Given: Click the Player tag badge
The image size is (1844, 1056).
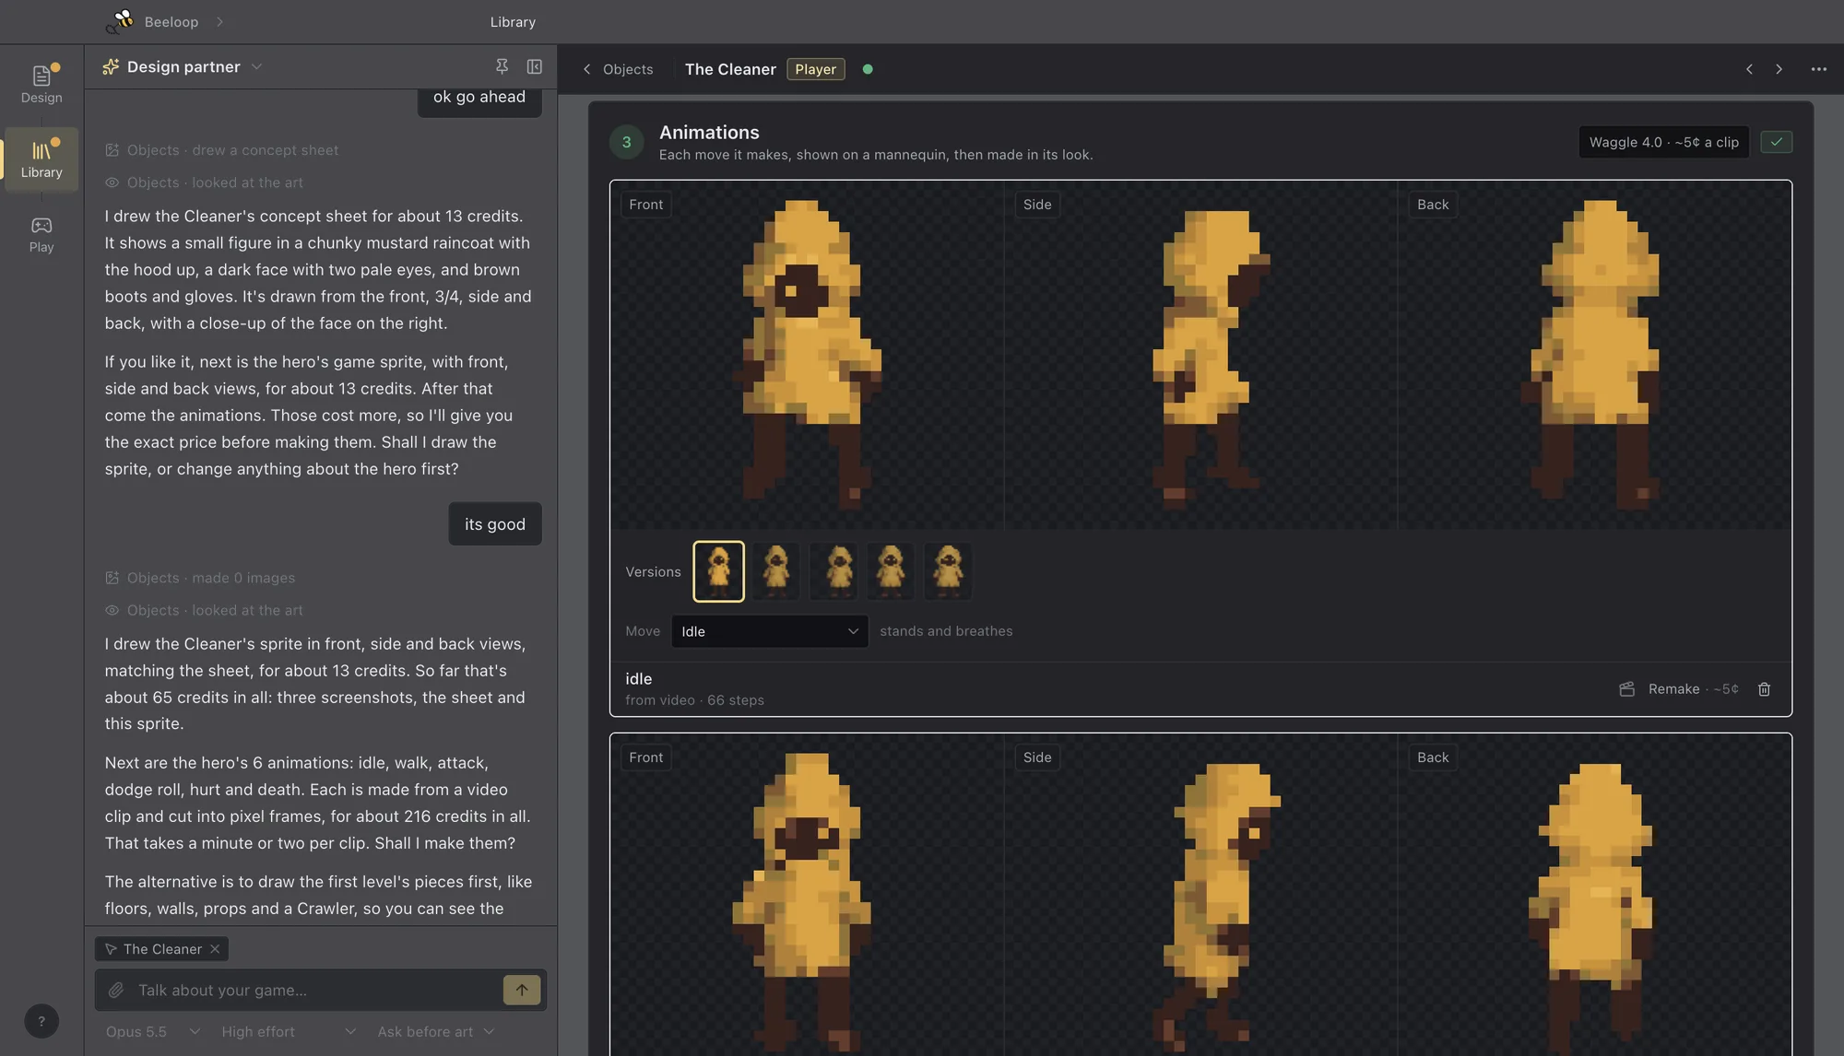Looking at the screenshot, I should click(x=816, y=69).
